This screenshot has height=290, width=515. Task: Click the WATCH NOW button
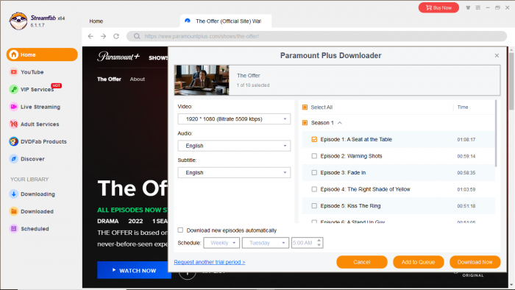tap(135, 270)
